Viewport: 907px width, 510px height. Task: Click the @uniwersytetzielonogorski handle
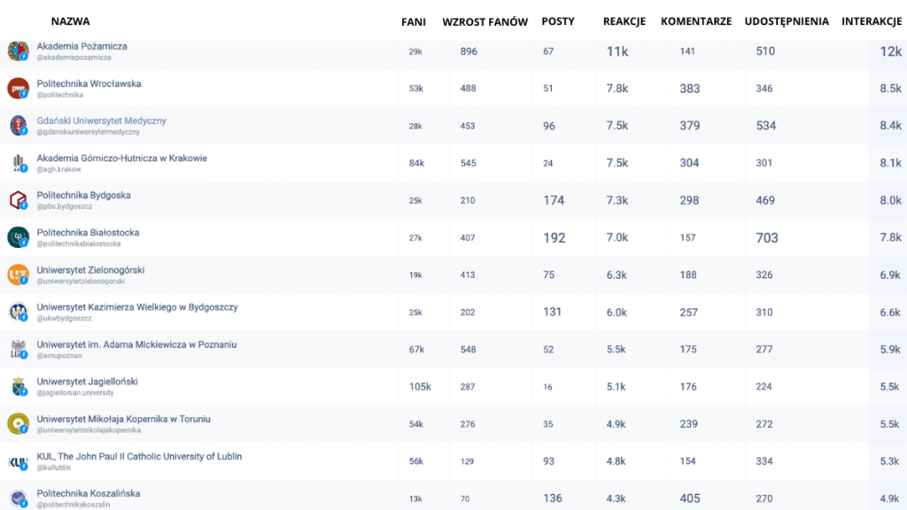(81, 281)
